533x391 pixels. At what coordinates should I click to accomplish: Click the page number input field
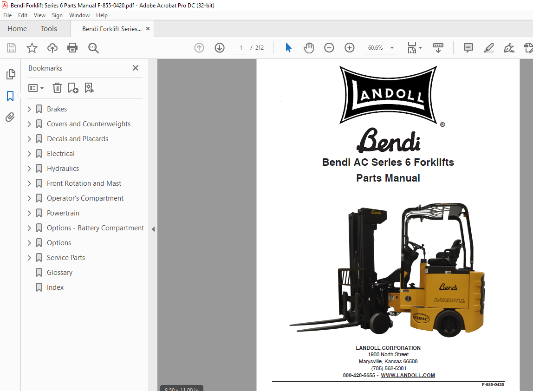(x=240, y=48)
